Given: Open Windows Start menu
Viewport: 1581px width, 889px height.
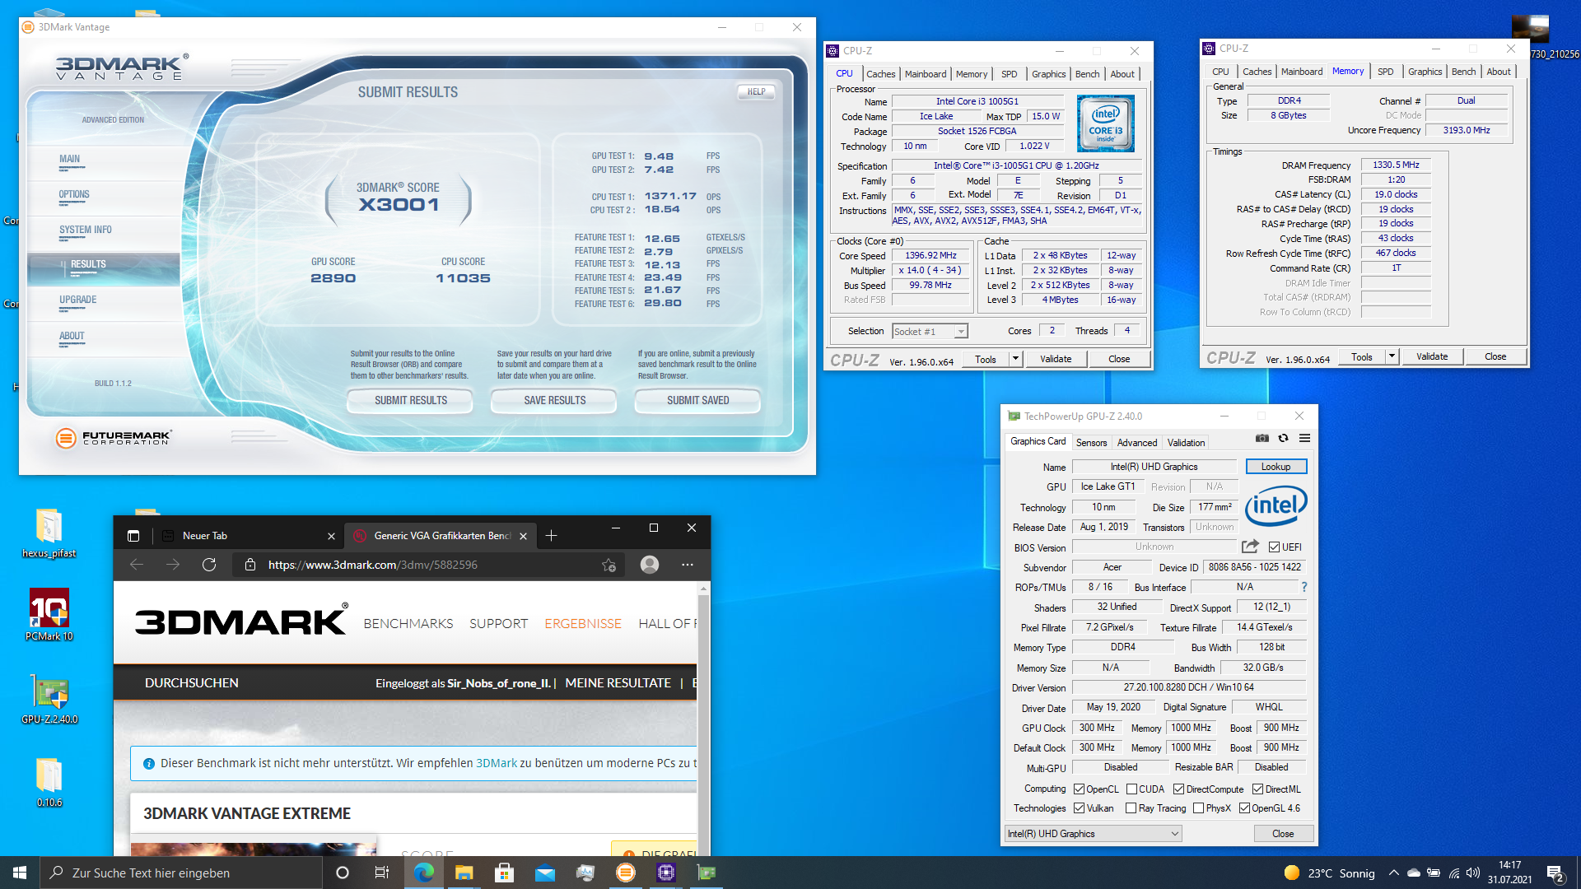Looking at the screenshot, I should pyautogui.click(x=20, y=873).
